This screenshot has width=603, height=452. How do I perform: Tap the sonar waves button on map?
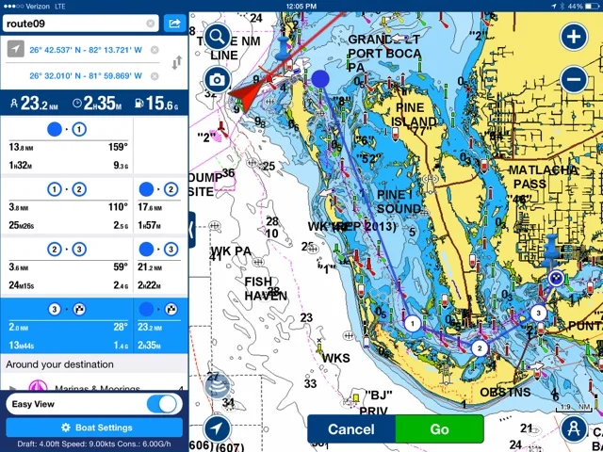click(x=218, y=385)
